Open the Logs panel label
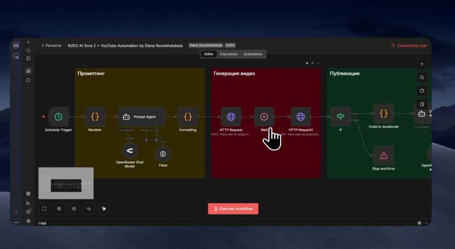Viewport: 455px width, 249px height. (42, 223)
